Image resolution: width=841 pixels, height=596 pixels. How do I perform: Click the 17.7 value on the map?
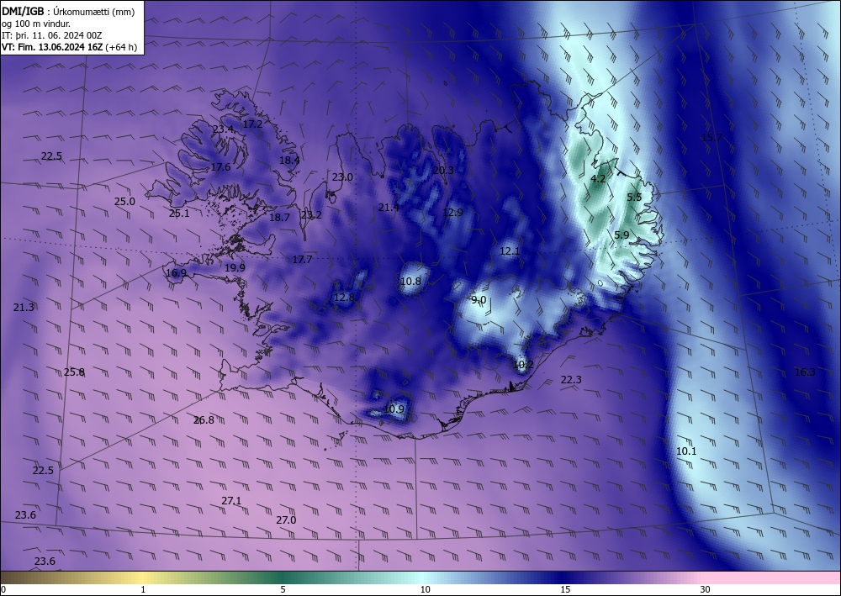click(x=302, y=260)
